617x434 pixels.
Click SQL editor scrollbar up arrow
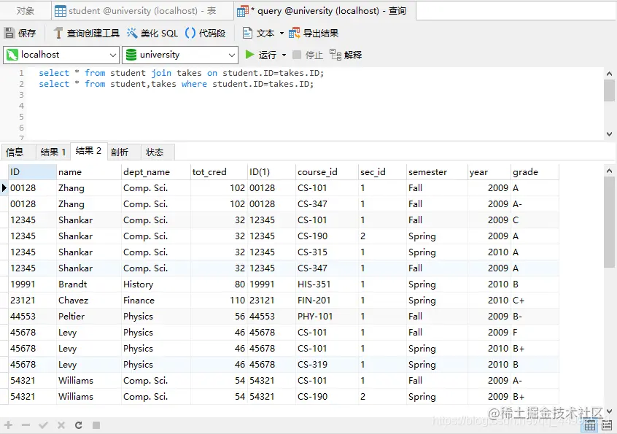point(609,74)
